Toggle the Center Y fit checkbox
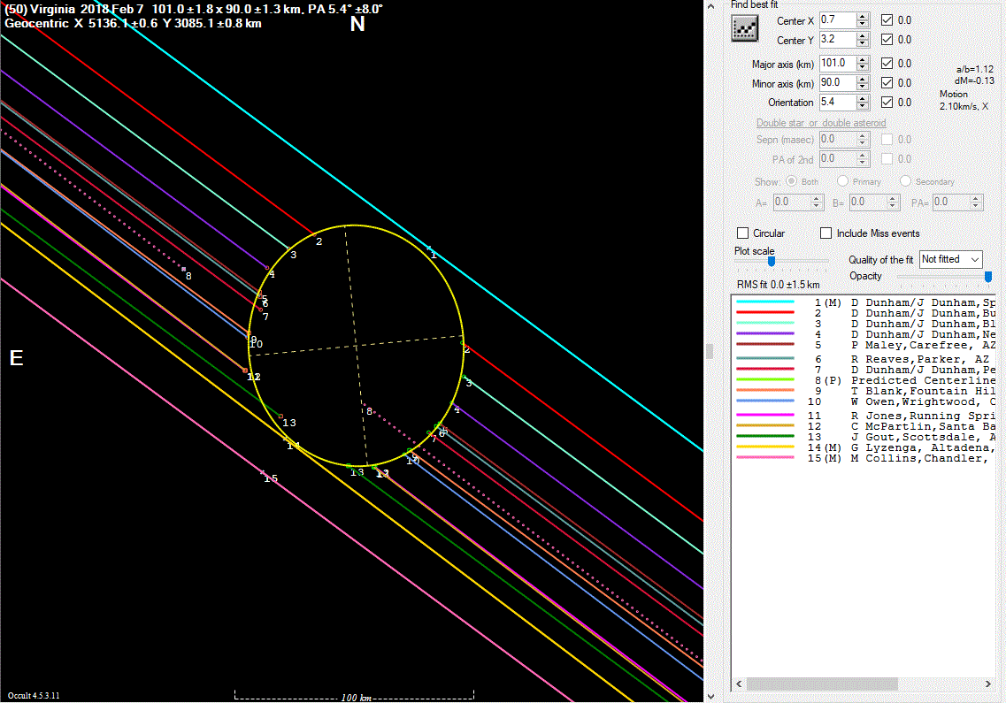Viewport: 1006px width, 703px height. tap(887, 39)
